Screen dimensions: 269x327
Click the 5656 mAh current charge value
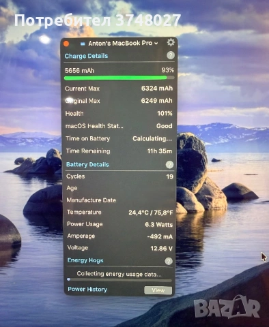coord(79,70)
